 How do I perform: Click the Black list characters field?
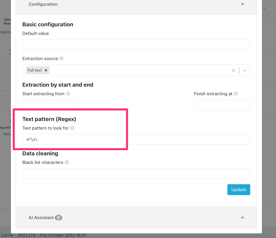click(136, 174)
